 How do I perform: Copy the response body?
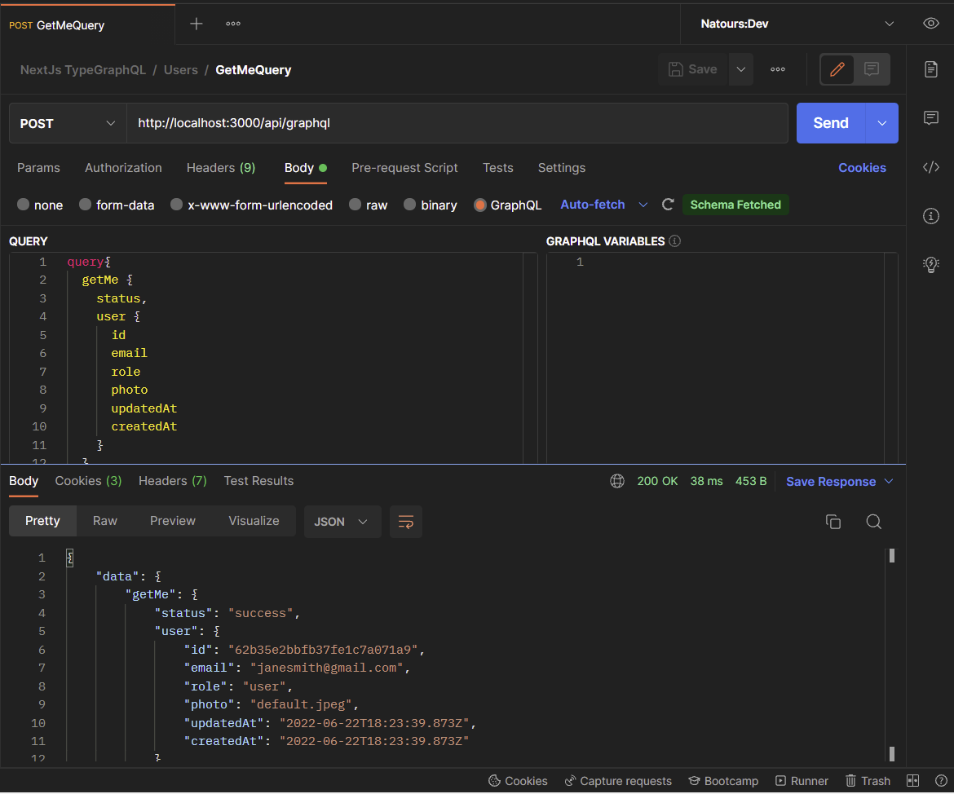833,521
